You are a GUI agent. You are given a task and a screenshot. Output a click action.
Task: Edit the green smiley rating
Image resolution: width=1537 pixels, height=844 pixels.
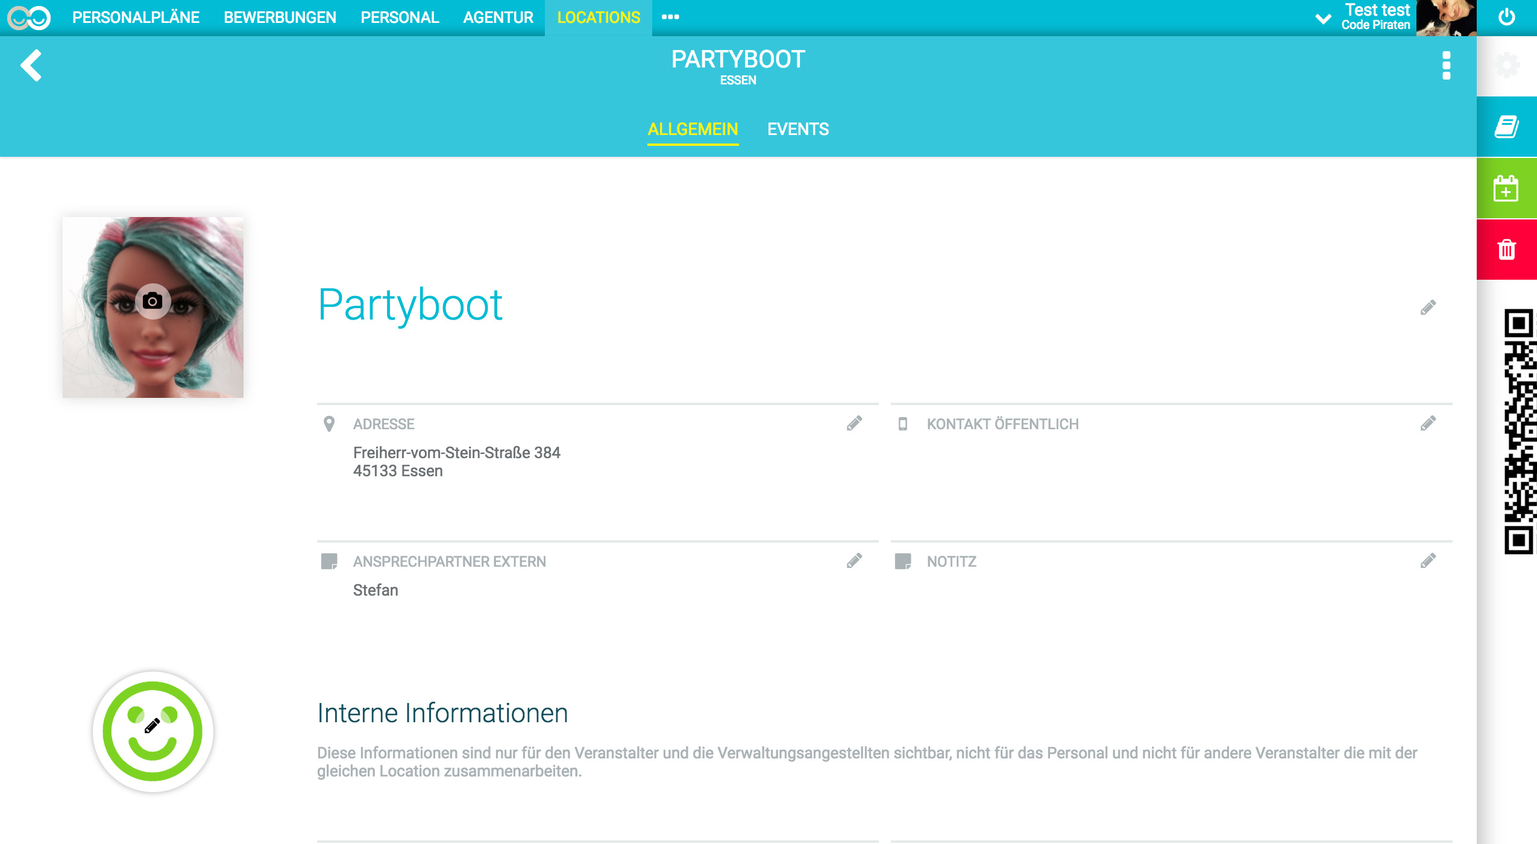pyautogui.click(x=152, y=731)
